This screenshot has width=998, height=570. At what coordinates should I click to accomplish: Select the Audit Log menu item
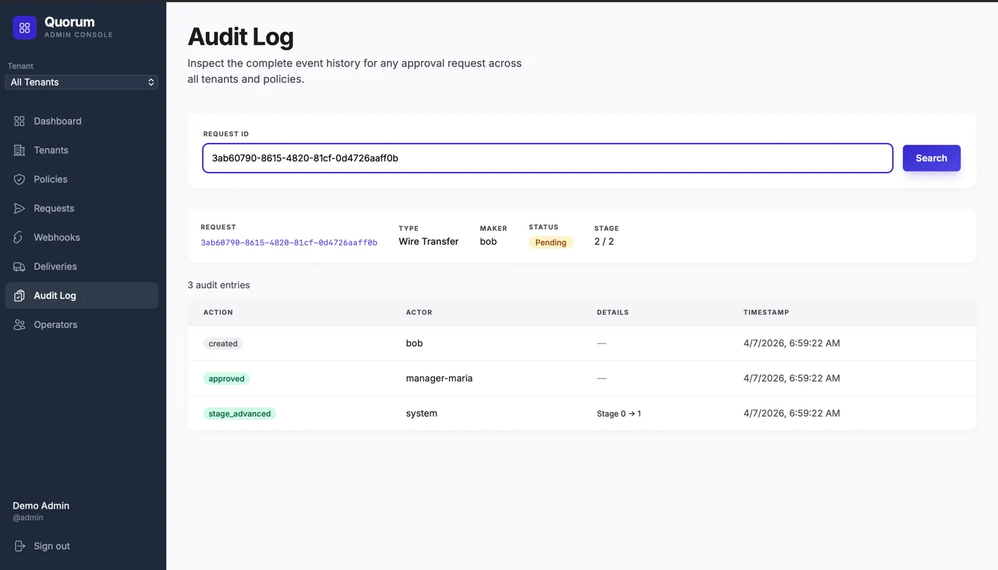coord(81,296)
